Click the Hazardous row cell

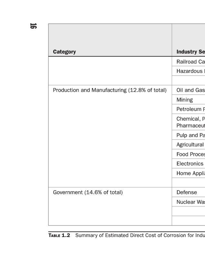click(x=190, y=71)
